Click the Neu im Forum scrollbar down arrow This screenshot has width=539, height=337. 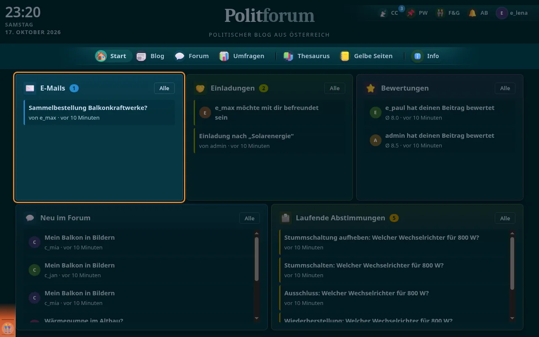click(257, 318)
